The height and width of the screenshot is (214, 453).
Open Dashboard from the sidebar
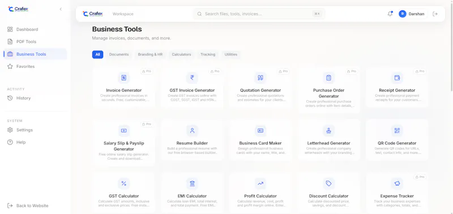tap(35, 29)
